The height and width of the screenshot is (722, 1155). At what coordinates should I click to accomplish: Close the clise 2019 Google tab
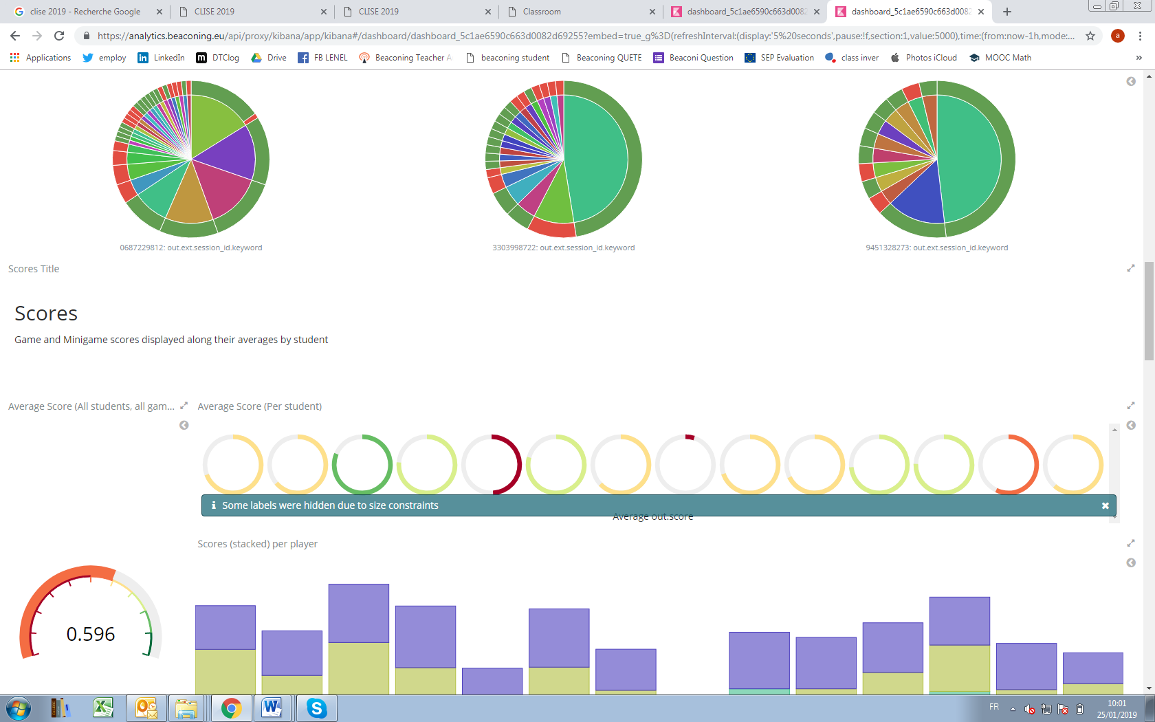click(x=159, y=12)
